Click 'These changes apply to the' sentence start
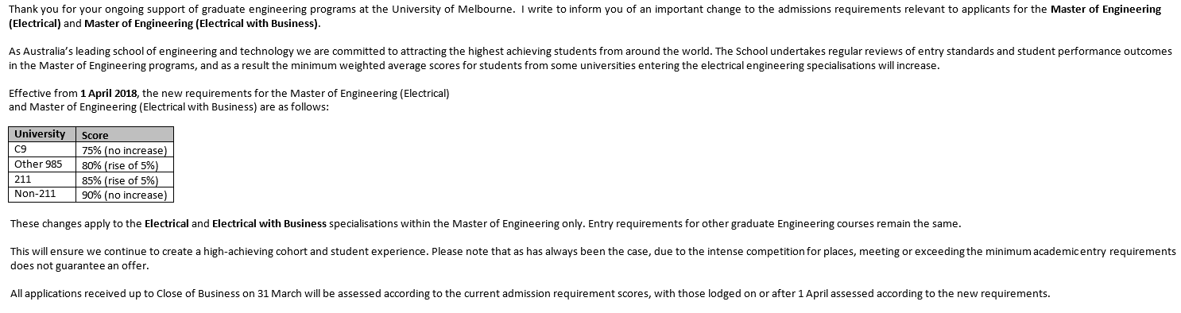Image resolution: width=1181 pixels, height=313 pixels. click(x=76, y=224)
